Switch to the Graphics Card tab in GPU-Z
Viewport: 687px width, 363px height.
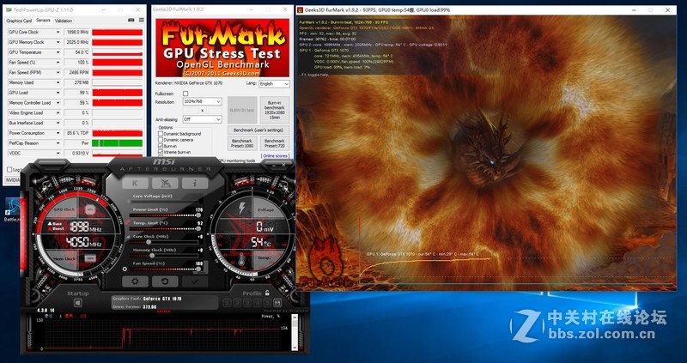pos(19,21)
